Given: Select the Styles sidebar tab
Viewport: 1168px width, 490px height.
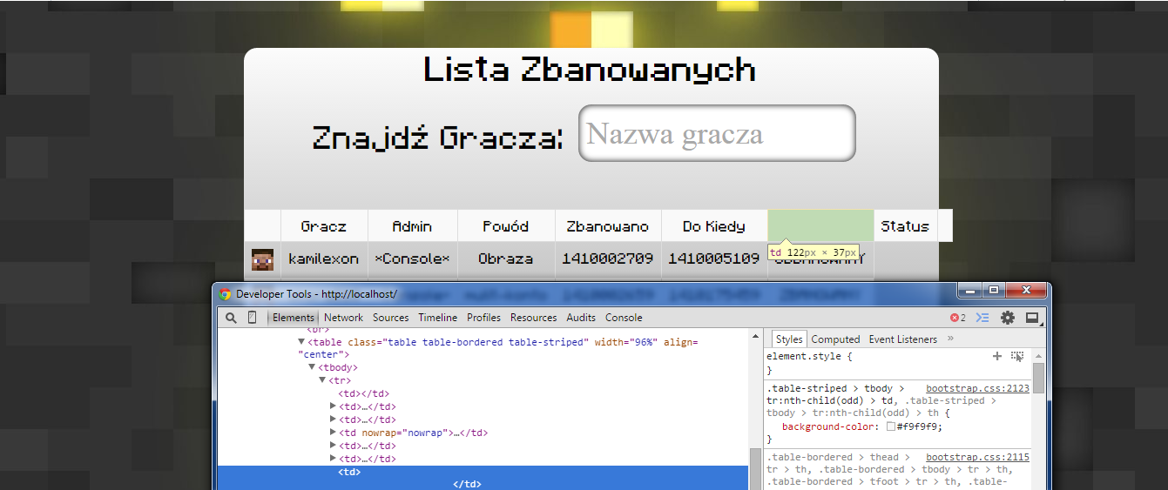Looking at the screenshot, I should pos(789,339).
